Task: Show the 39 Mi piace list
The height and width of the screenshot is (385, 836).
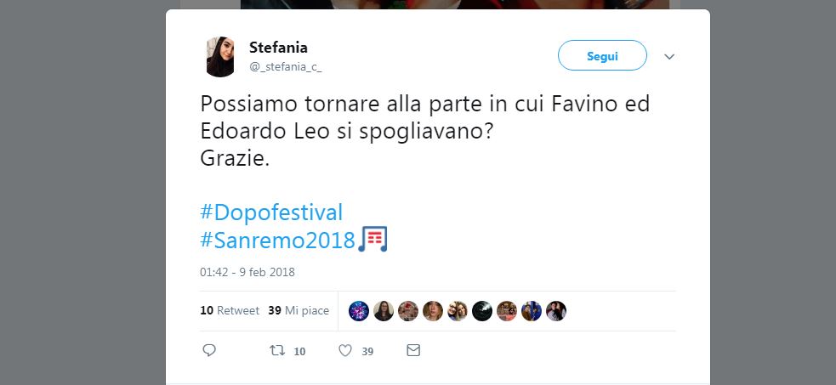Action: (299, 311)
